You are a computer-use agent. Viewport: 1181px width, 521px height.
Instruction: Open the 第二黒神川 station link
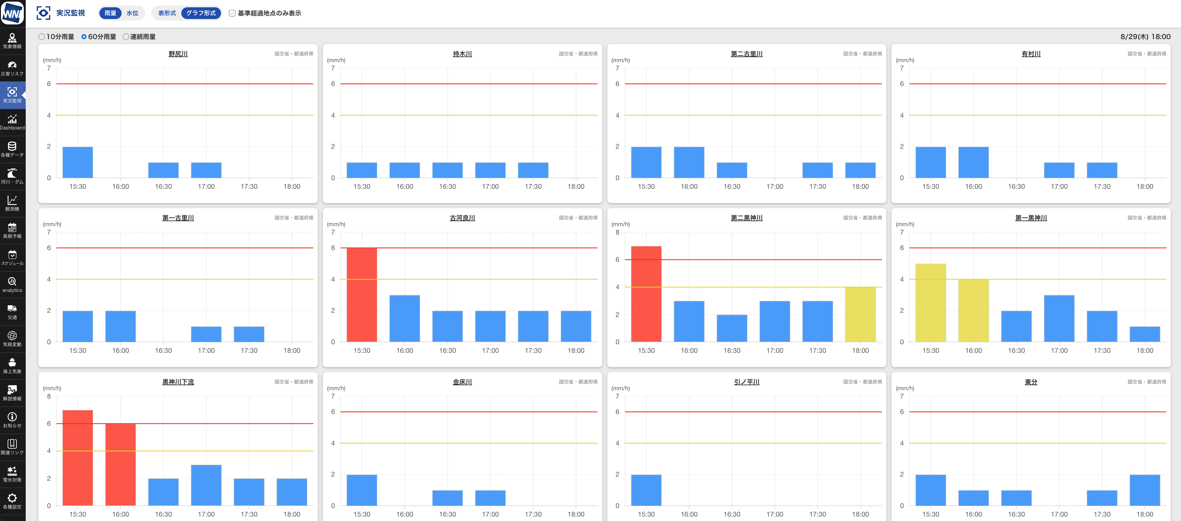[x=746, y=218]
